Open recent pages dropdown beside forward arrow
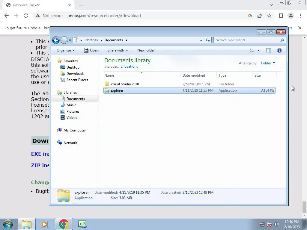This screenshot has height=230, width=307. (x=70, y=40)
